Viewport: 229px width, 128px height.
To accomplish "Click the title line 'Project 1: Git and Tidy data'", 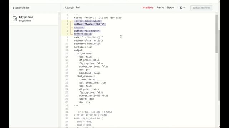I will (98, 18).
